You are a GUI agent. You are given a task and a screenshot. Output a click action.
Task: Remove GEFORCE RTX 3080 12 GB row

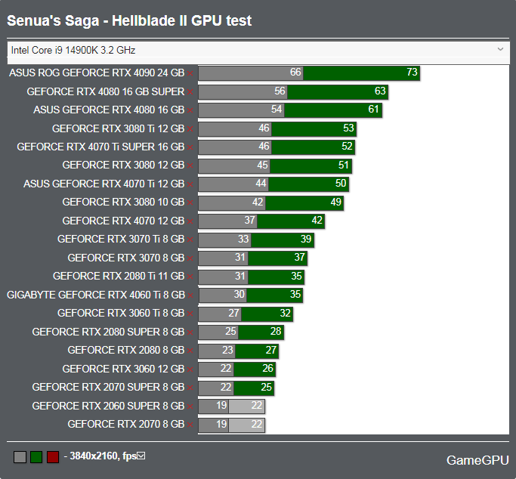click(190, 165)
